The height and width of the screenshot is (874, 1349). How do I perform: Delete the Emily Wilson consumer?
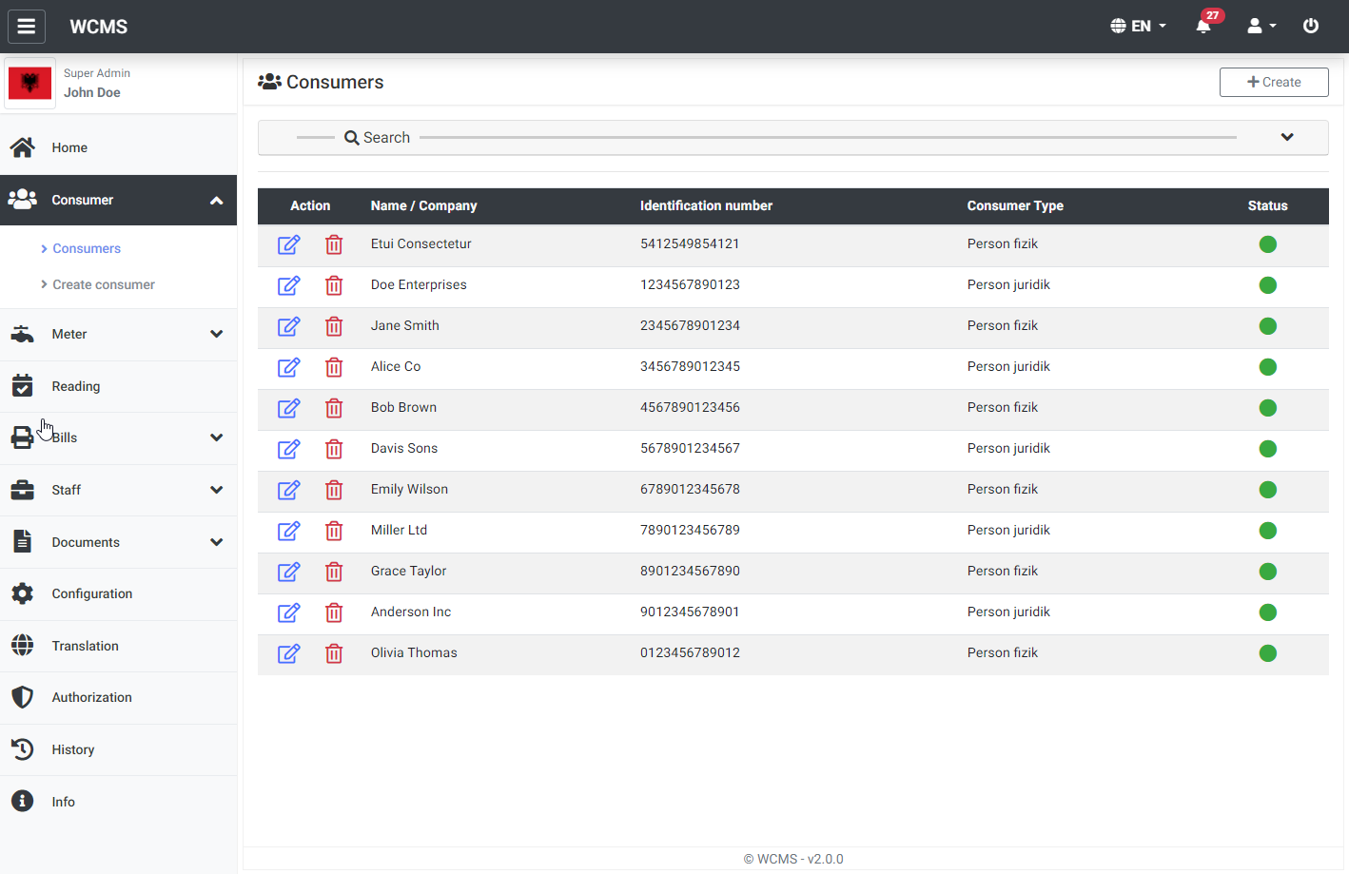click(334, 490)
